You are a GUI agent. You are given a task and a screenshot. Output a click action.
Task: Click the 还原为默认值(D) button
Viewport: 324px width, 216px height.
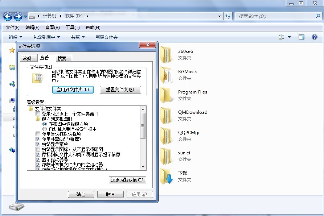pyautogui.click(x=127, y=180)
